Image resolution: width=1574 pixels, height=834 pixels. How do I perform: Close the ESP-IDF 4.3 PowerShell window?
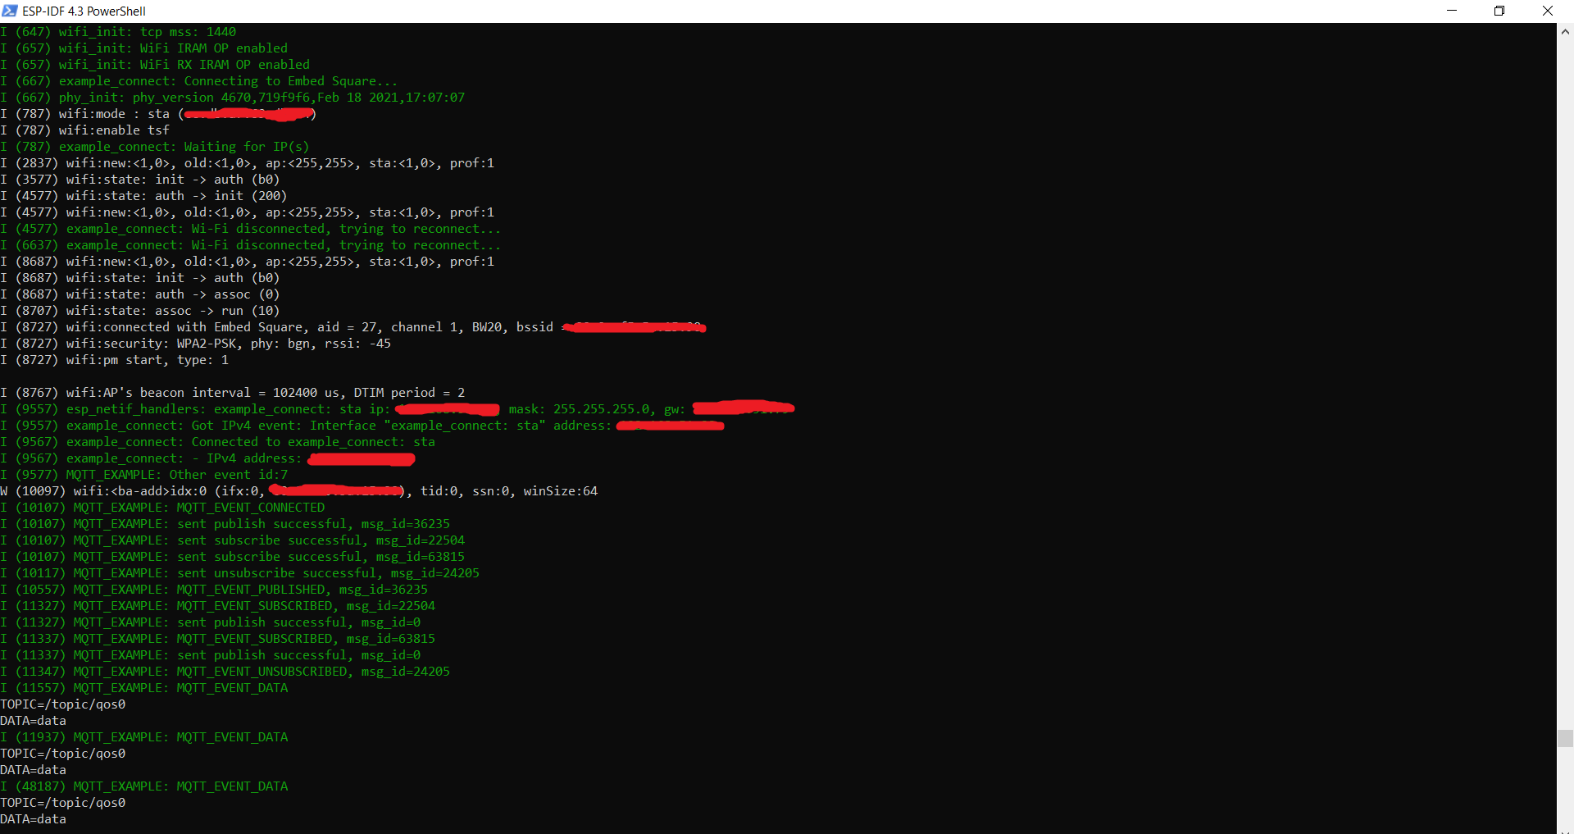click(1548, 11)
